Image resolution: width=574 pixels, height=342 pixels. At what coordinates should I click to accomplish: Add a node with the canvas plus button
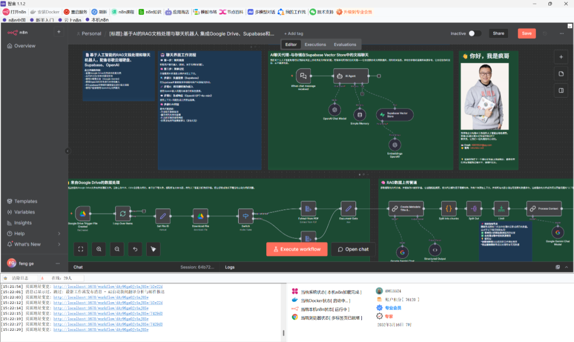click(561, 57)
